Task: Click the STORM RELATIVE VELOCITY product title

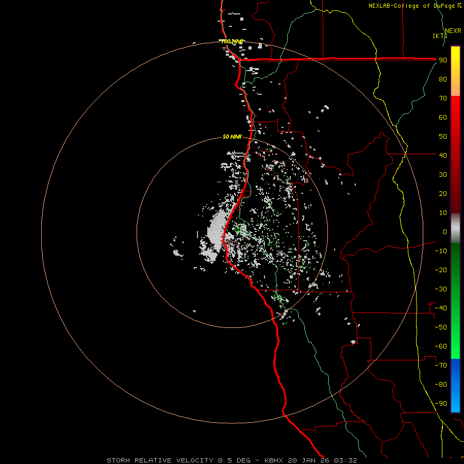Action: (160, 460)
